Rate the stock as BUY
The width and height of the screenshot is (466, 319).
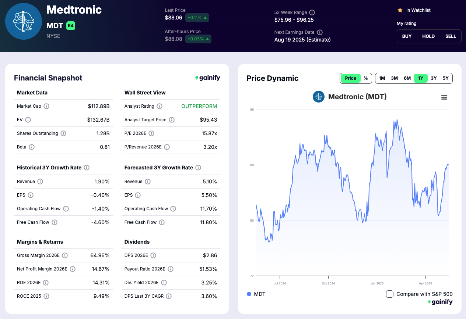pos(407,36)
